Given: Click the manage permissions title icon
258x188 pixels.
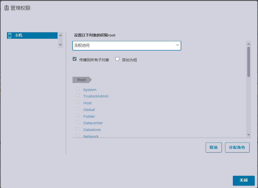Looking at the screenshot, I should [x=6, y=8].
